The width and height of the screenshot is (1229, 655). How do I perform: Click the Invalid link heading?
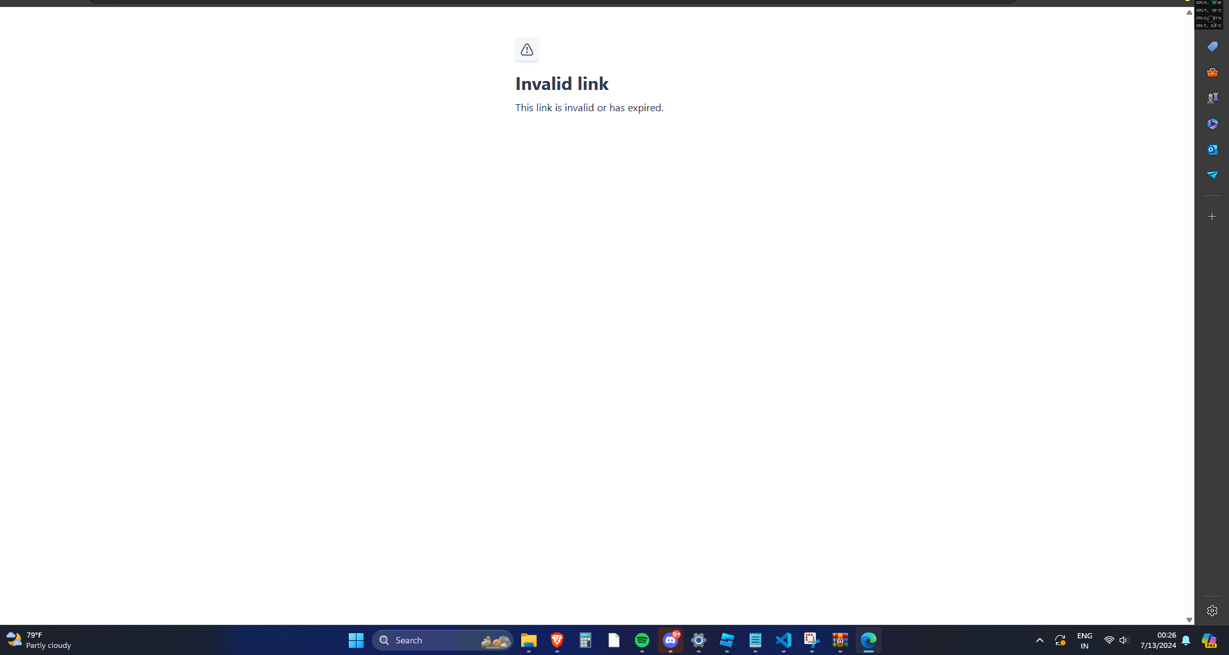(562, 84)
